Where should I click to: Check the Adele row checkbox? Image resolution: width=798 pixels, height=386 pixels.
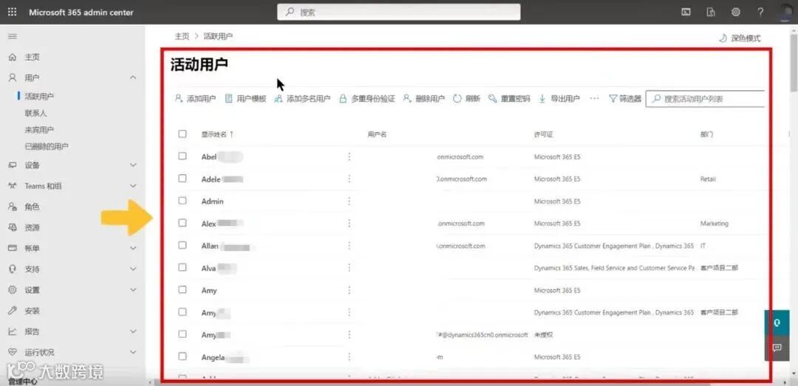[x=183, y=179]
